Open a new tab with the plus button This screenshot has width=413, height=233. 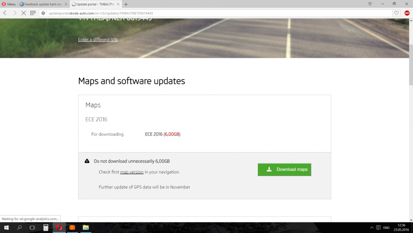[x=126, y=4]
